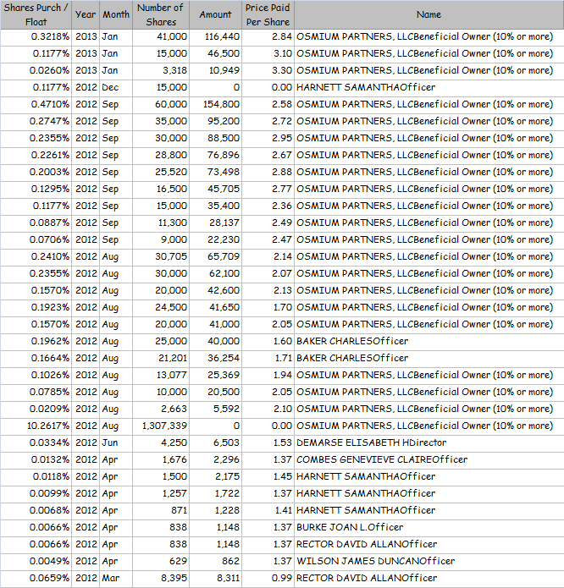Click the 'Number of Shares' column header

point(161,14)
